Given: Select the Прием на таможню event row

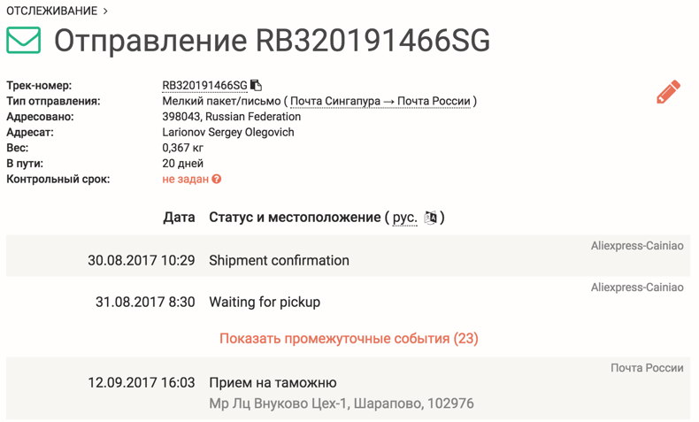Looking at the screenshot, I should (272, 383).
